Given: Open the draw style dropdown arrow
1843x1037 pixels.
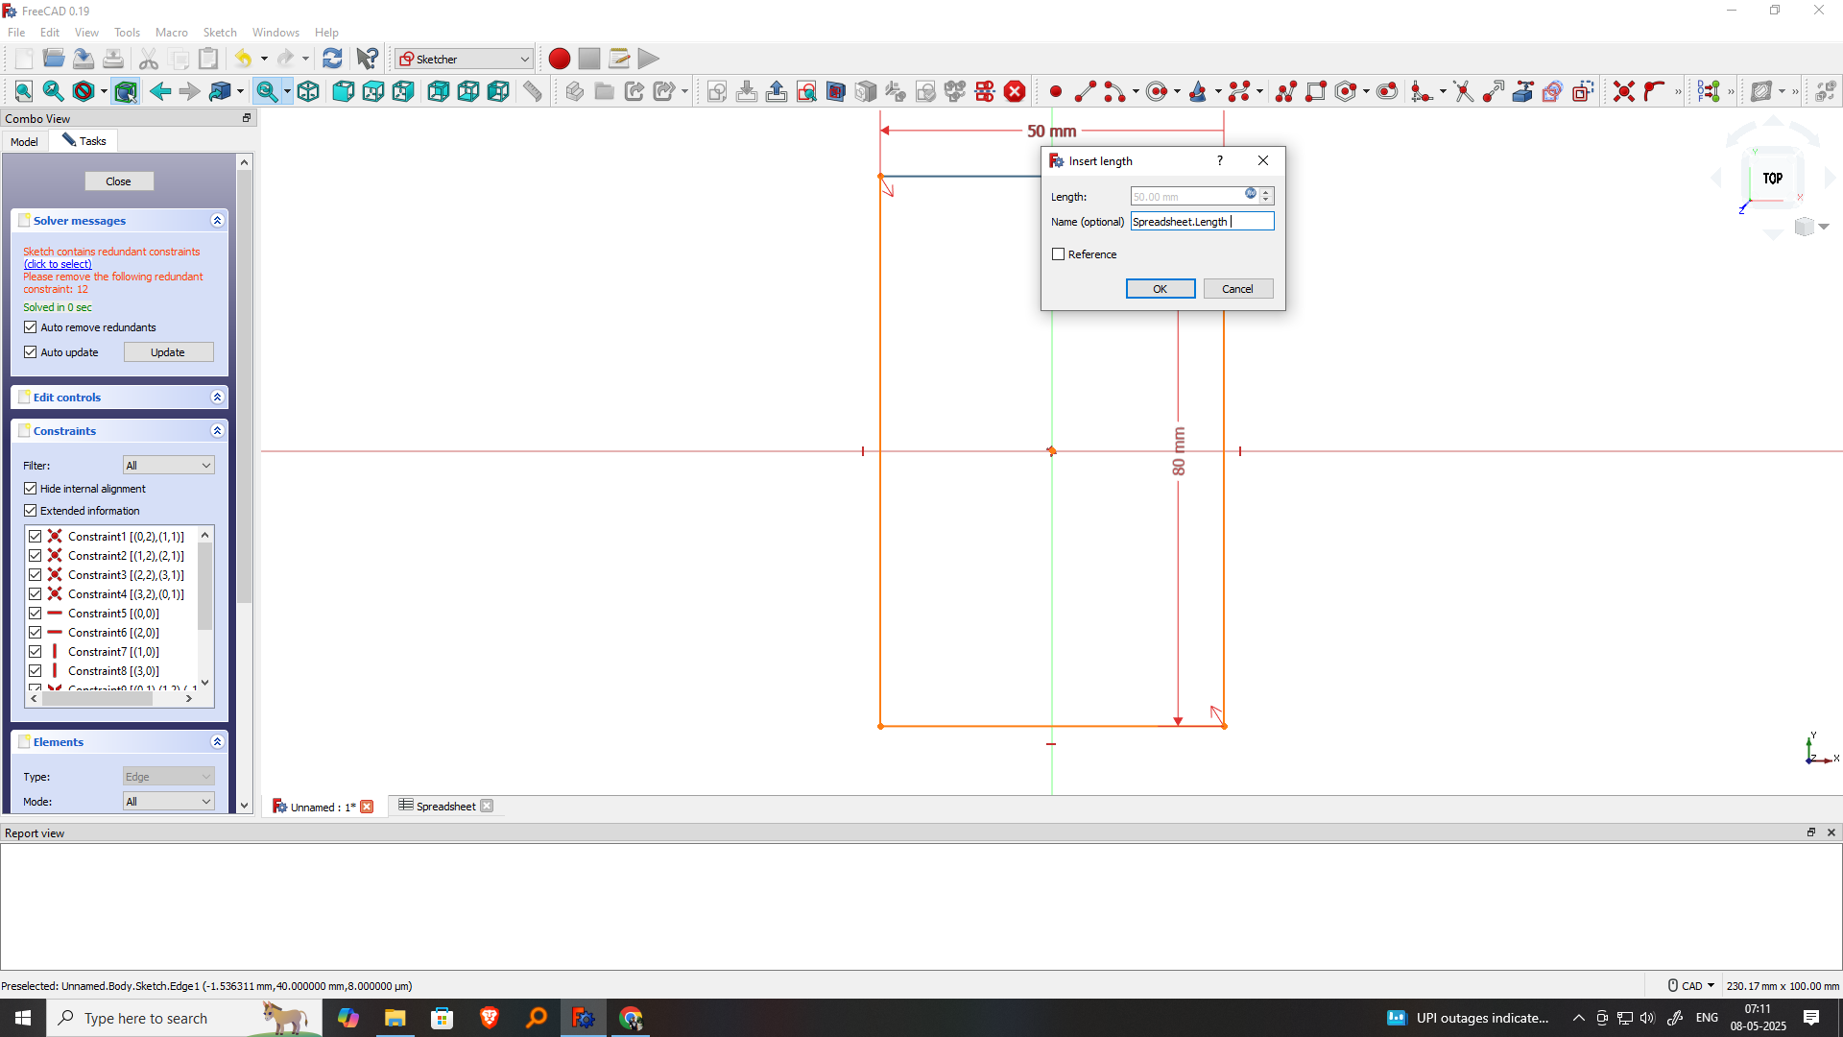Looking at the screenshot, I should (x=104, y=91).
